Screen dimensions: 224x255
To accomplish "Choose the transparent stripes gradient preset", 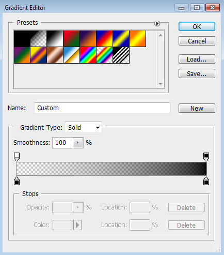I will (121, 55).
